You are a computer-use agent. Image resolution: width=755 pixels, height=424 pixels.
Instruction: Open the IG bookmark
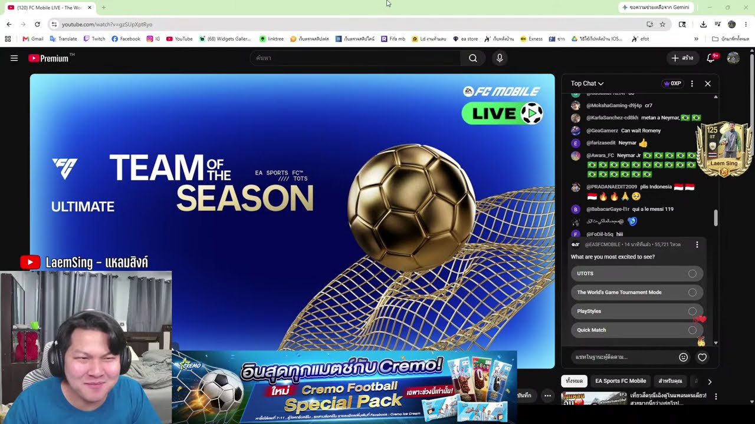[153, 39]
